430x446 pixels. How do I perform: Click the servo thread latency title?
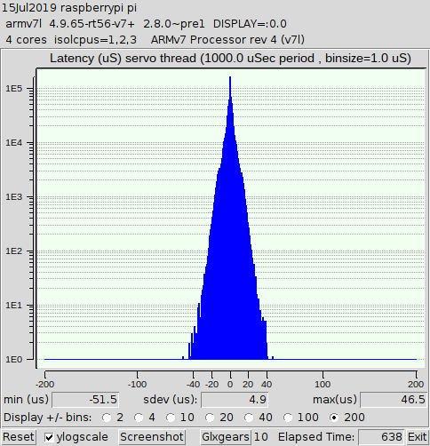click(x=230, y=59)
